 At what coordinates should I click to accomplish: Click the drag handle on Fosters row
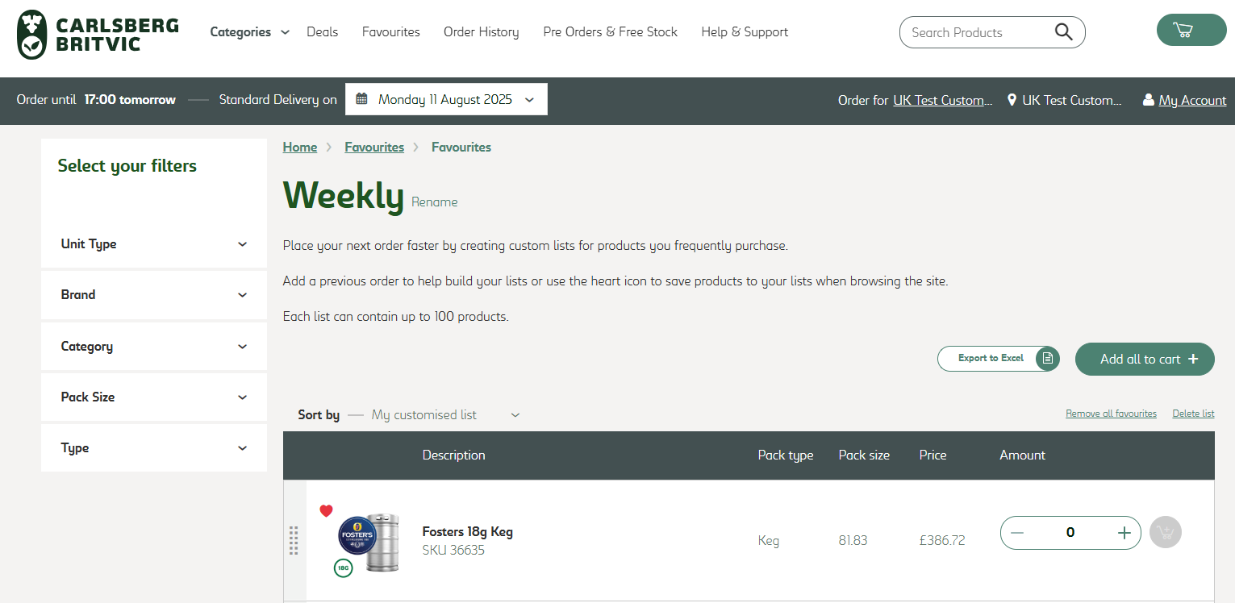(x=294, y=540)
